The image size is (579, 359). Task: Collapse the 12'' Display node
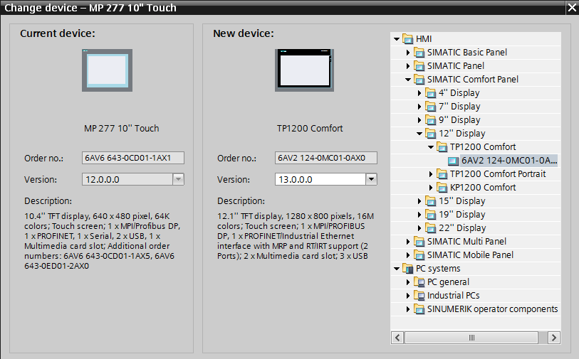pyautogui.click(x=419, y=134)
